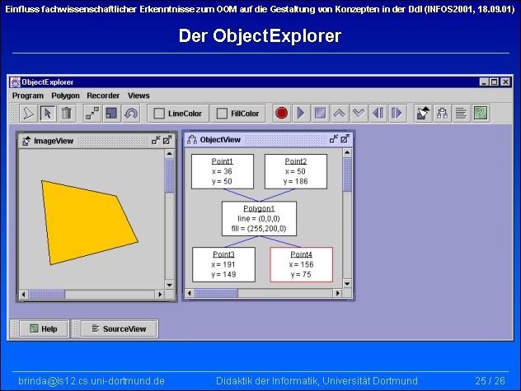This screenshot has width=521, height=391.
Task: Click the object tree view toolbar icon
Action: [x=443, y=113]
